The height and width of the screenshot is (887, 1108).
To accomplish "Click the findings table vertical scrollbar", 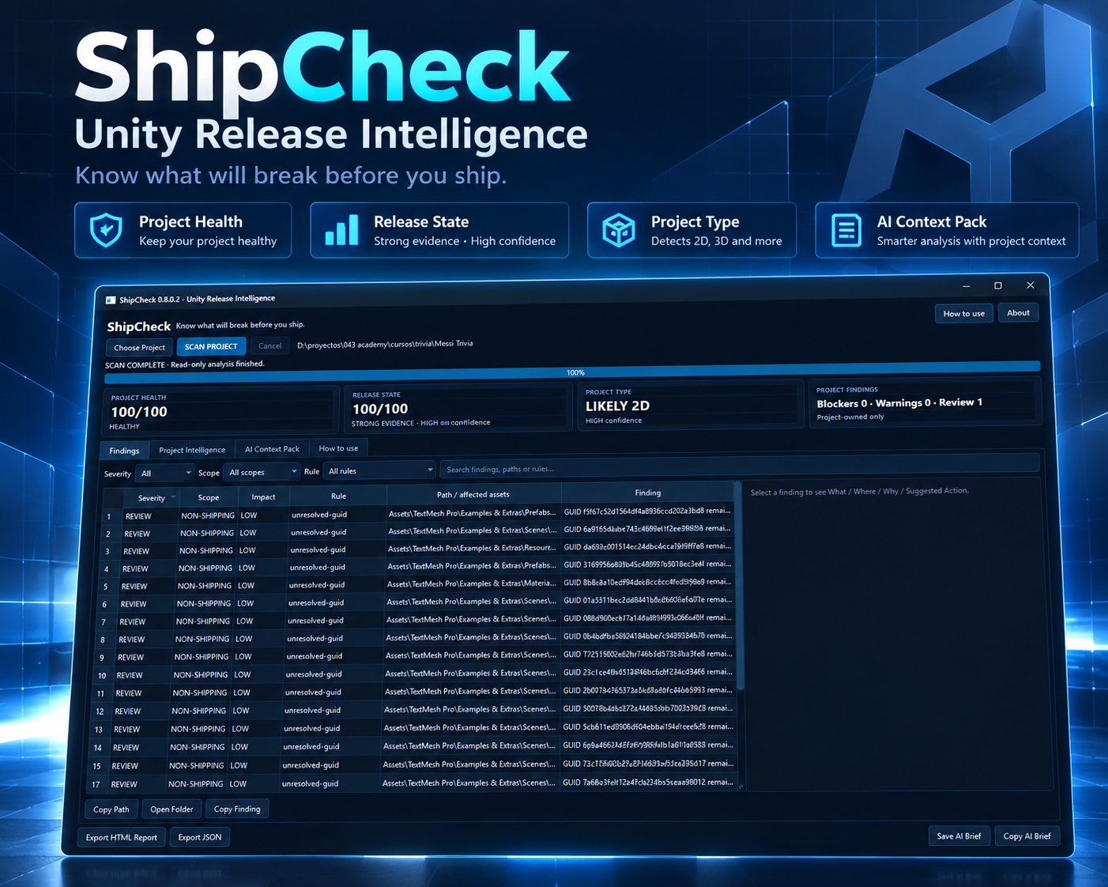I will (x=740, y=585).
